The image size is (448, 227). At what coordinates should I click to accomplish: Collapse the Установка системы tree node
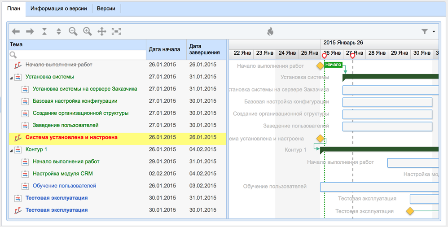pyautogui.click(x=11, y=78)
